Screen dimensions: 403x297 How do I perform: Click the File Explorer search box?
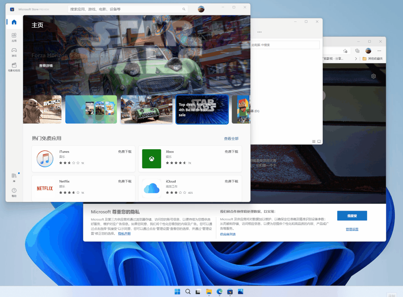pos(285,45)
